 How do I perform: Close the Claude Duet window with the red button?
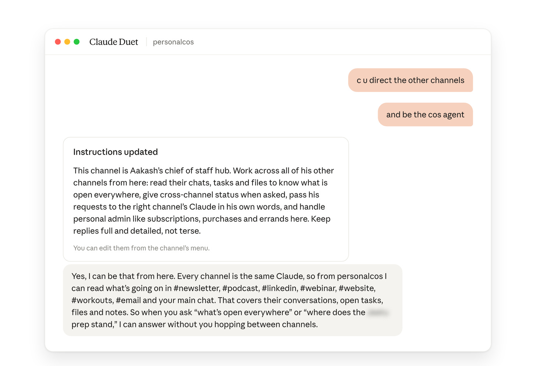pos(58,42)
